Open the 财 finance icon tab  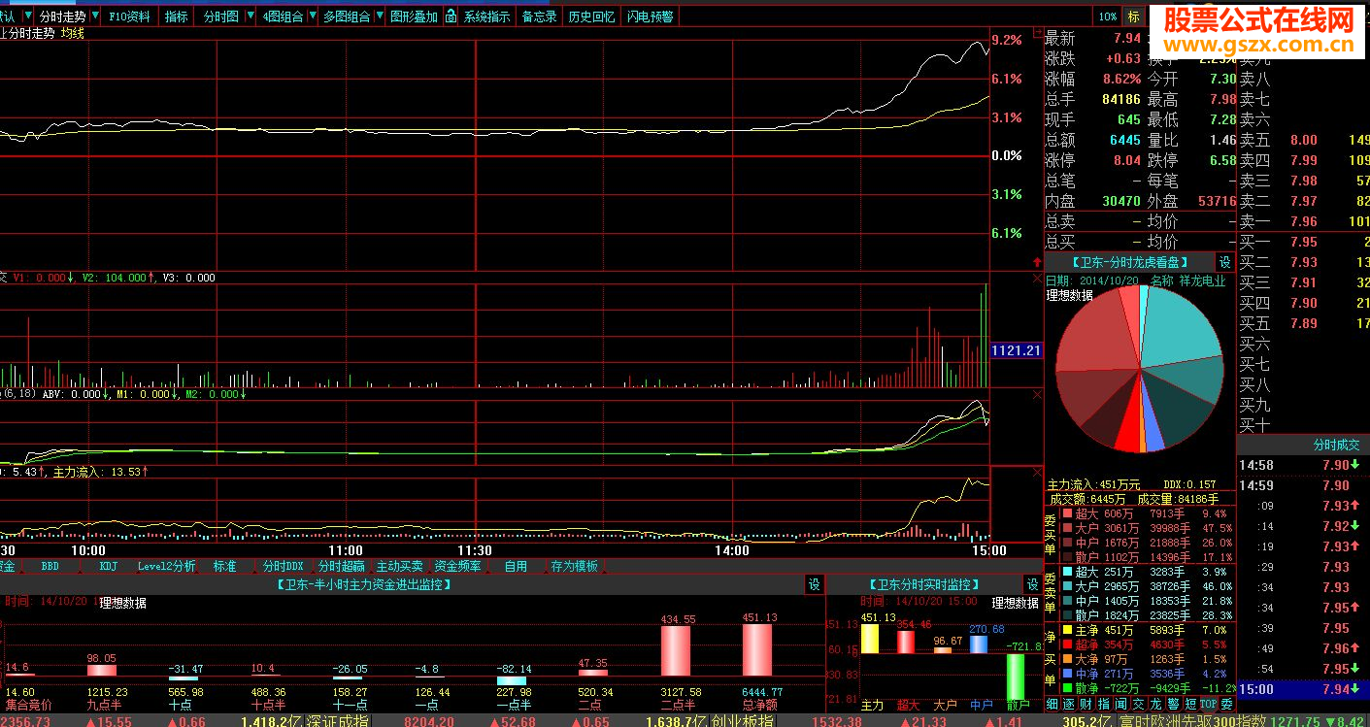[x=1086, y=704]
